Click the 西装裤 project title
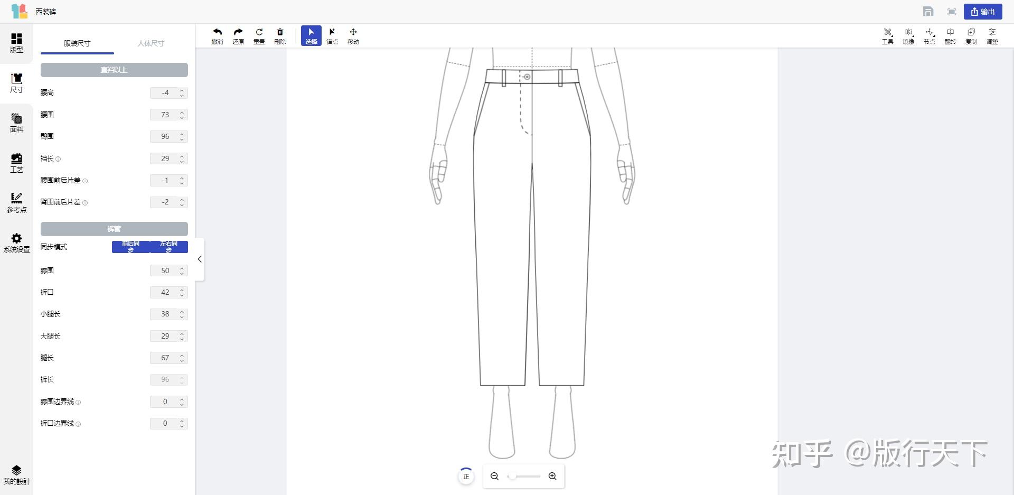Screen dimensions: 1014x495 (x=46, y=12)
